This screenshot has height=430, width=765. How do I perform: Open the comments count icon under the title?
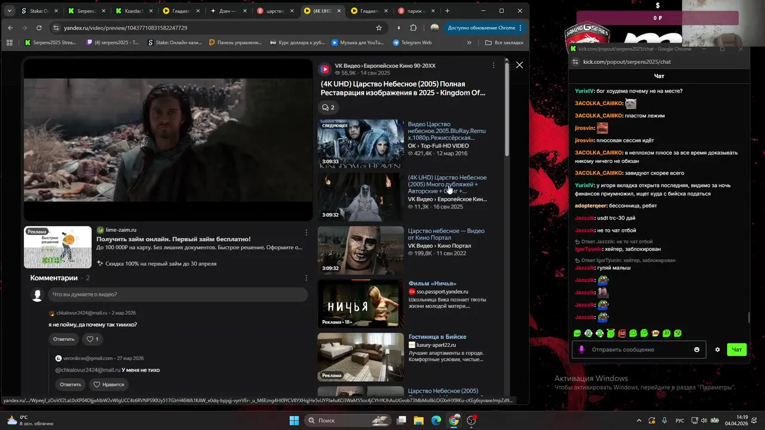328,107
